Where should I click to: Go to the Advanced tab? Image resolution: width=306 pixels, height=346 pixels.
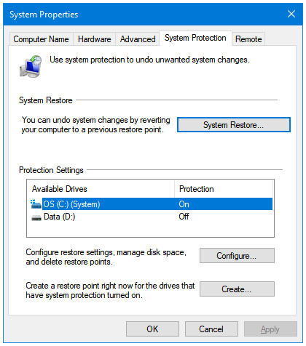tap(138, 39)
